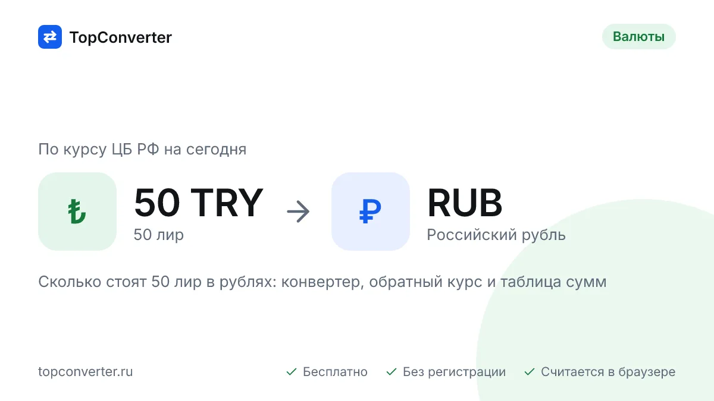Click the Считается в браузере feature label
Image resolution: width=714 pixels, height=401 pixels.
point(608,372)
